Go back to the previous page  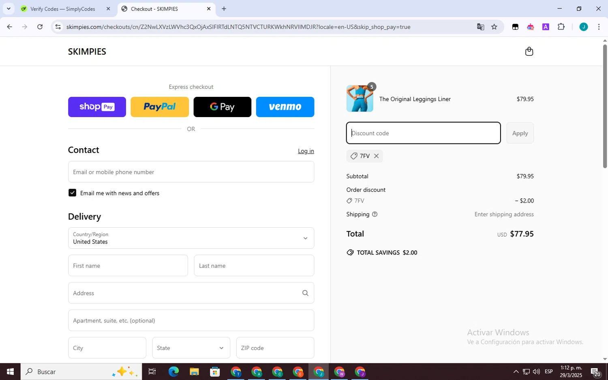click(x=9, y=27)
